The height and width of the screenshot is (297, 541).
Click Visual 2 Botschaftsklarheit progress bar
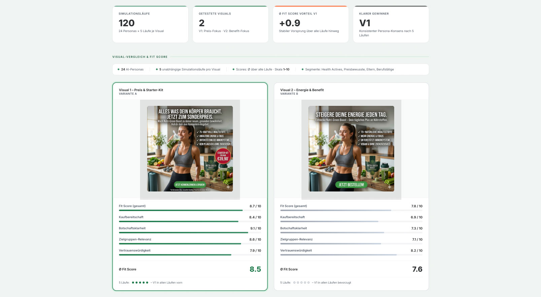[351, 233]
